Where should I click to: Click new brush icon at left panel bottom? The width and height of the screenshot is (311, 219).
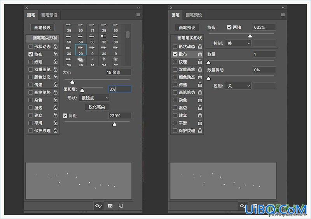(x=121, y=206)
